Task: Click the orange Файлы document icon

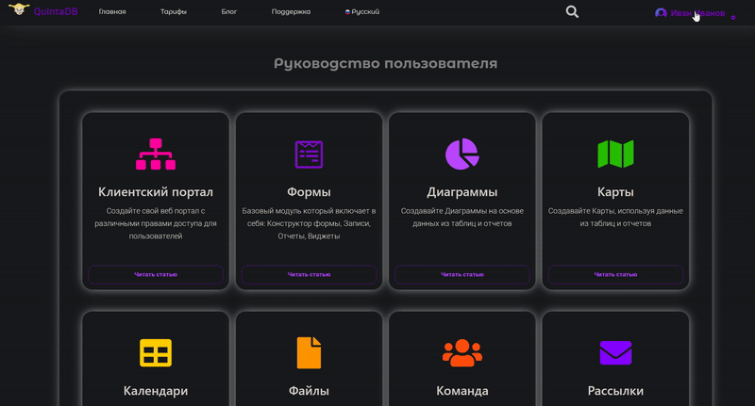Action: click(309, 352)
